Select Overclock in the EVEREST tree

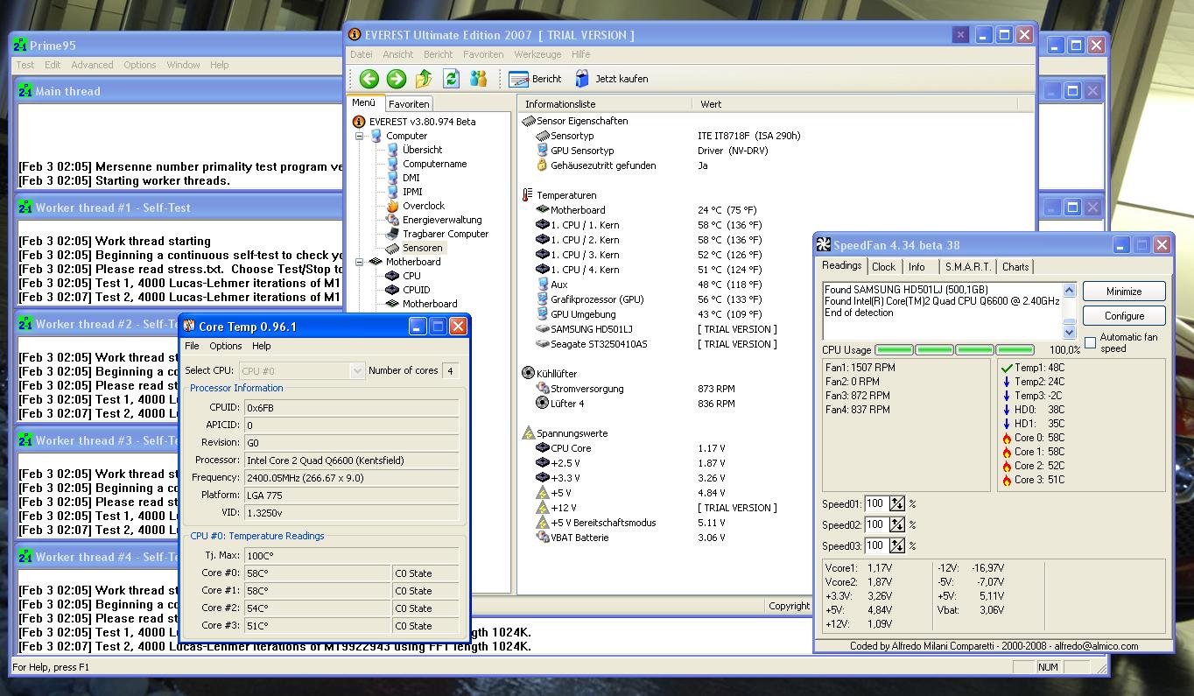[x=423, y=206]
